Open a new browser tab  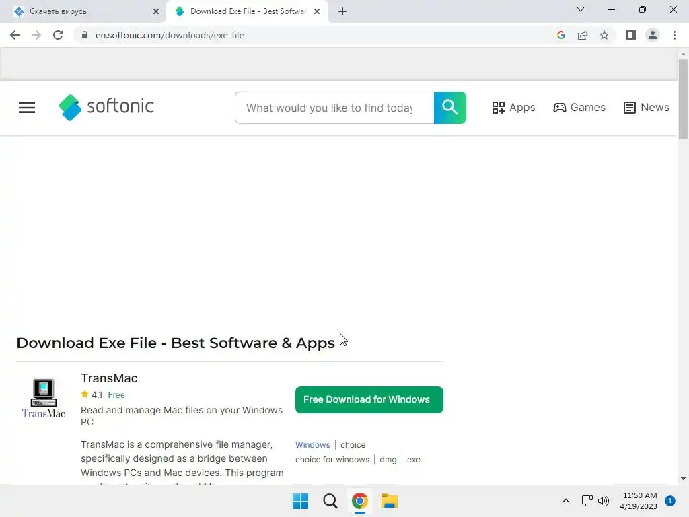(x=342, y=11)
